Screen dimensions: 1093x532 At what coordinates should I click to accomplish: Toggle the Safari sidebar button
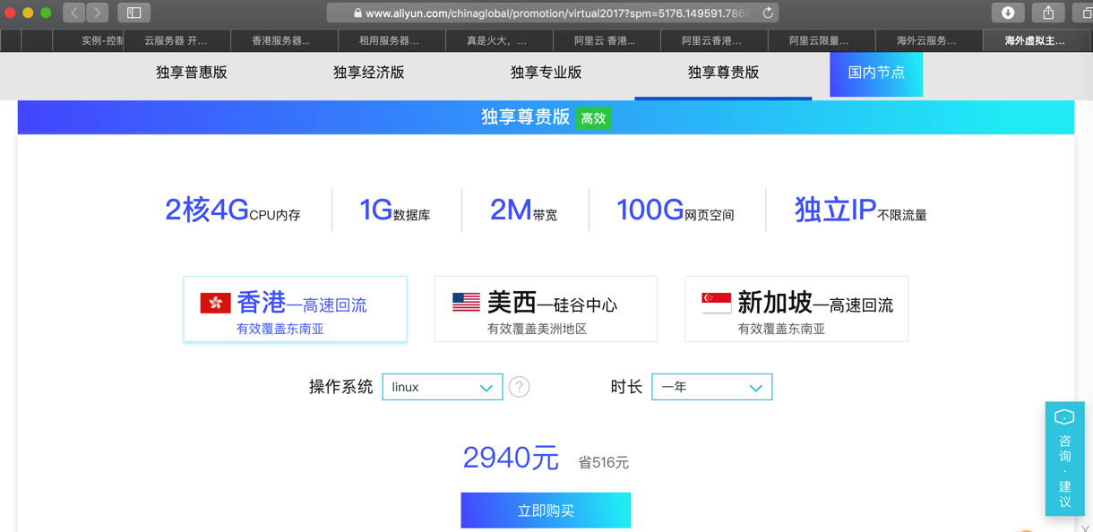tap(133, 13)
